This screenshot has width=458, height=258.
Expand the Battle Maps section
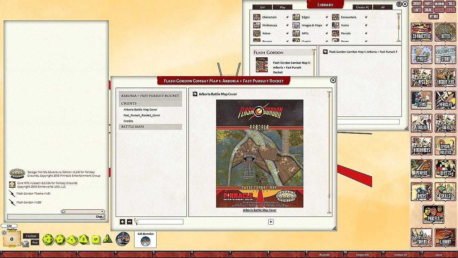pyautogui.click(x=150, y=126)
